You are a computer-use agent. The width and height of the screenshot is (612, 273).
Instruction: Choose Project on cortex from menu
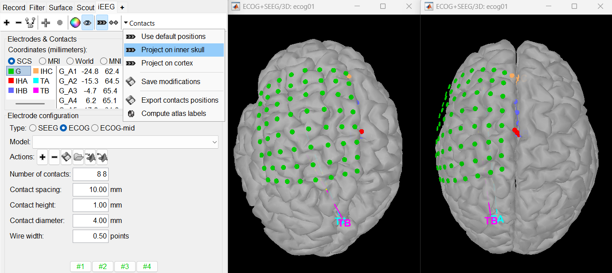click(x=167, y=63)
